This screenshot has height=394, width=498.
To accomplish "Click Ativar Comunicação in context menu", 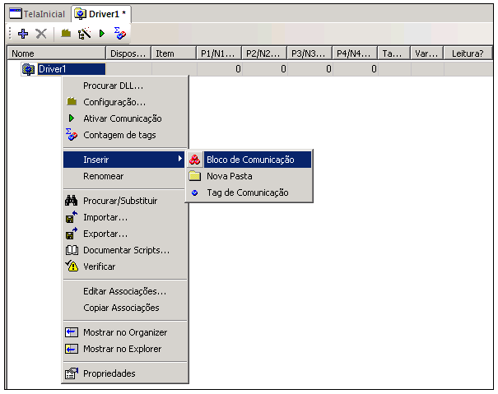I will (x=122, y=118).
